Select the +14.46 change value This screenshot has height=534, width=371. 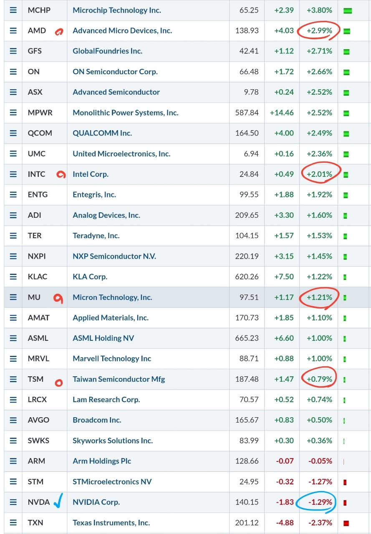[x=282, y=113]
